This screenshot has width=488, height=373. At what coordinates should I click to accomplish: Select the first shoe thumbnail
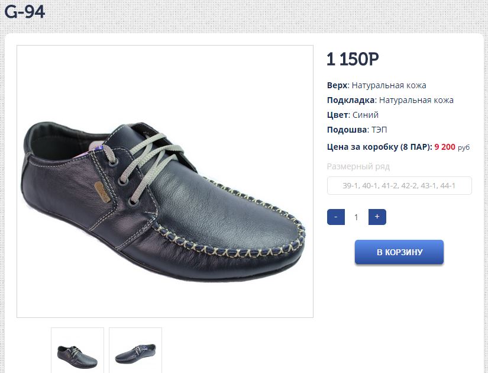pyautogui.click(x=77, y=352)
